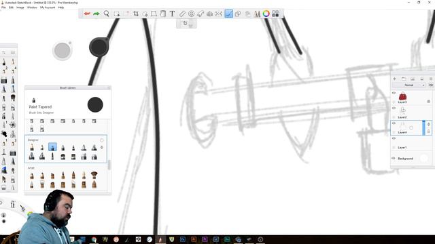
Task: Open the Copic swatches grid icon
Action: (275, 14)
